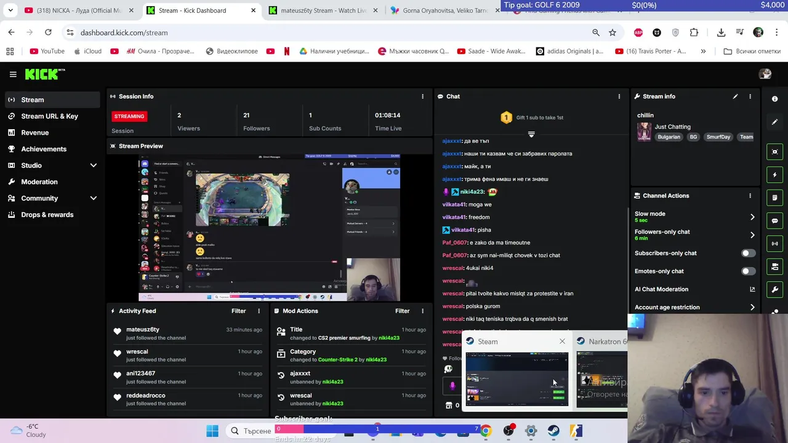Open Stream info panel options (three dots)

(750, 97)
